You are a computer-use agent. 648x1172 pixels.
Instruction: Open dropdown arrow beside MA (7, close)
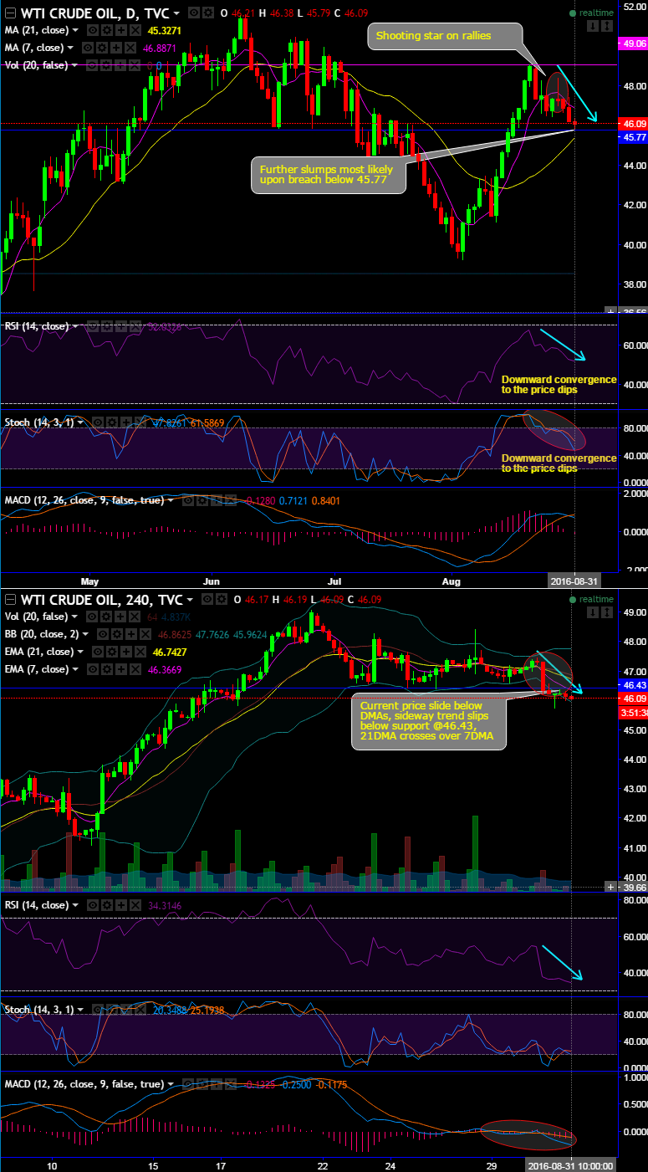coord(70,48)
